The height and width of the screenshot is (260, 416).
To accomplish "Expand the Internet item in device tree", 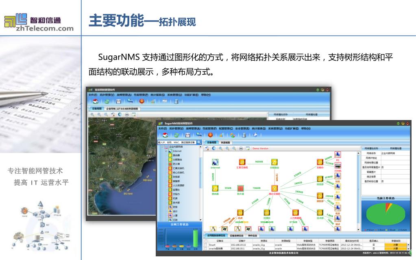I will point(166,151).
